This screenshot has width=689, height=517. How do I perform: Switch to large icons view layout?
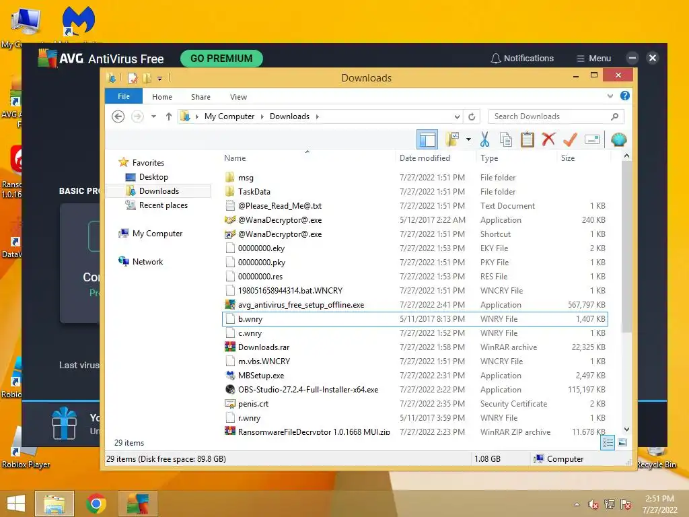(622, 443)
